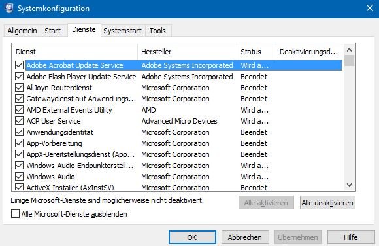Select the Anwendungsidentität service name
The width and height of the screenshot is (379, 246).
click(59, 132)
